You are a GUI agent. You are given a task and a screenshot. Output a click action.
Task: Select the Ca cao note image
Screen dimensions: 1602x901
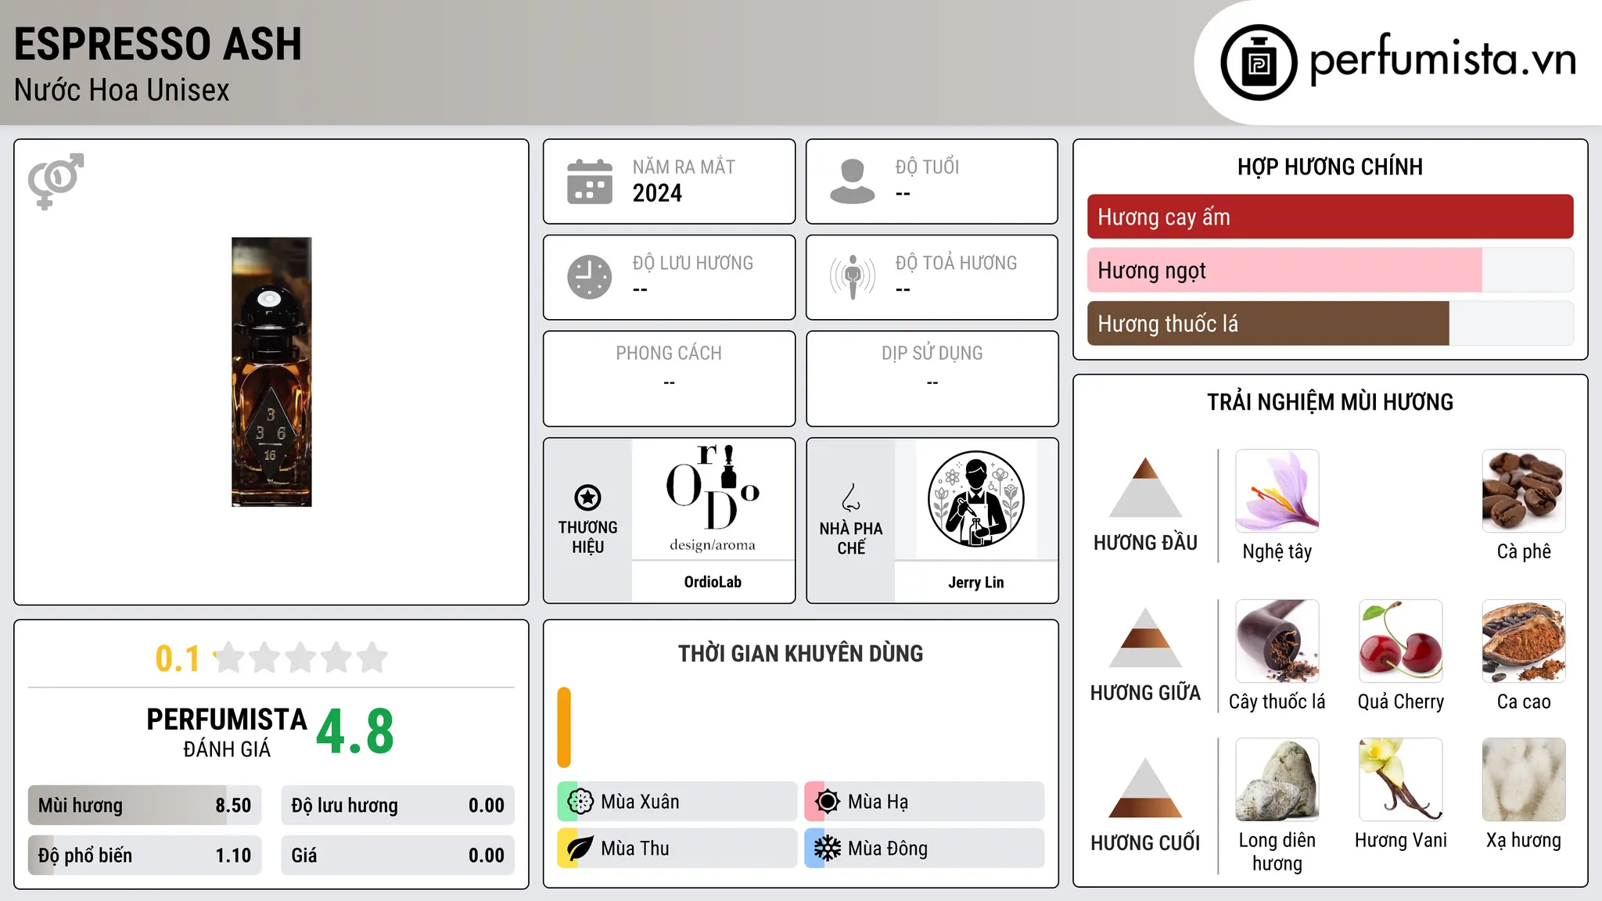point(1524,641)
